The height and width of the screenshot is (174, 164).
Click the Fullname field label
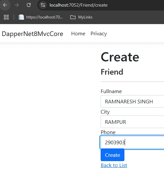[x=111, y=91]
